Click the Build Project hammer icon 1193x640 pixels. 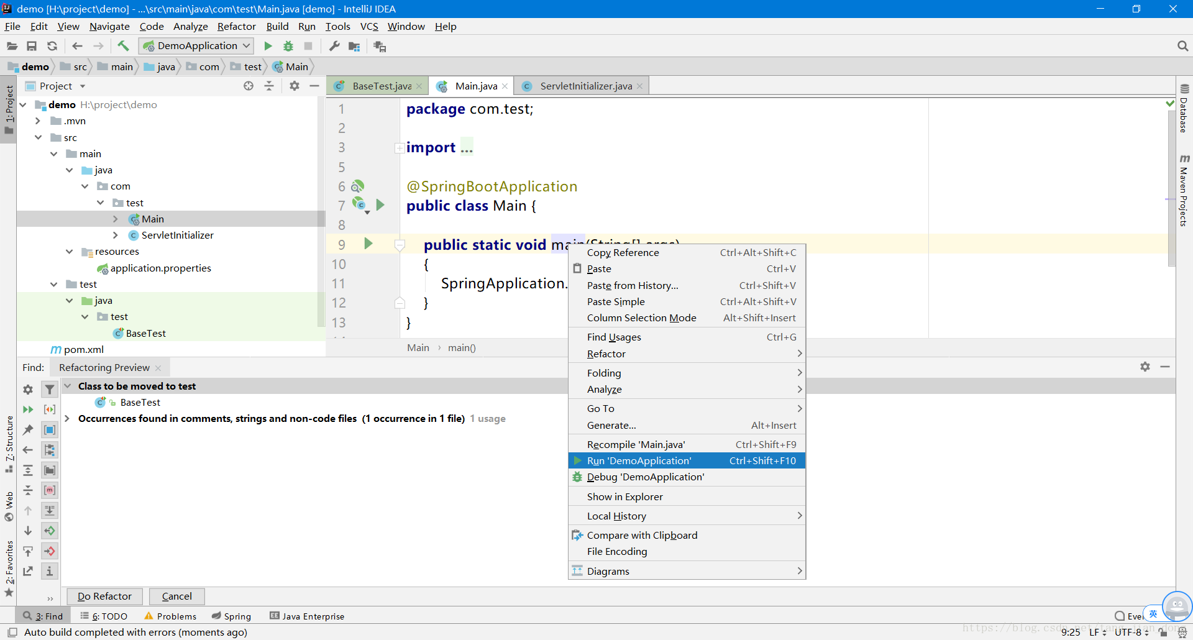coord(123,46)
